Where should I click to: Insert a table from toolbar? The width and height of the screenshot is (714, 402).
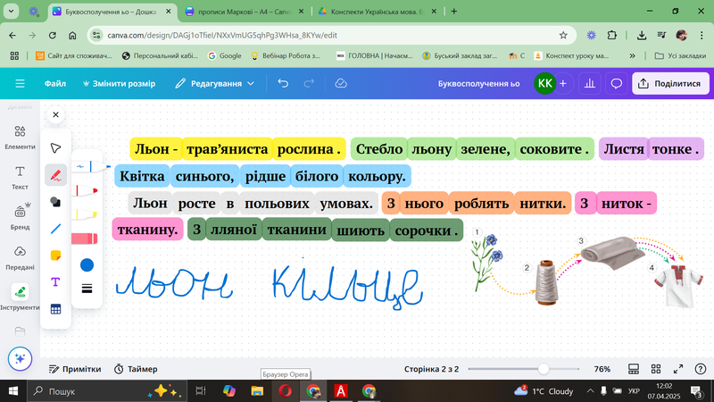(x=55, y=309)
